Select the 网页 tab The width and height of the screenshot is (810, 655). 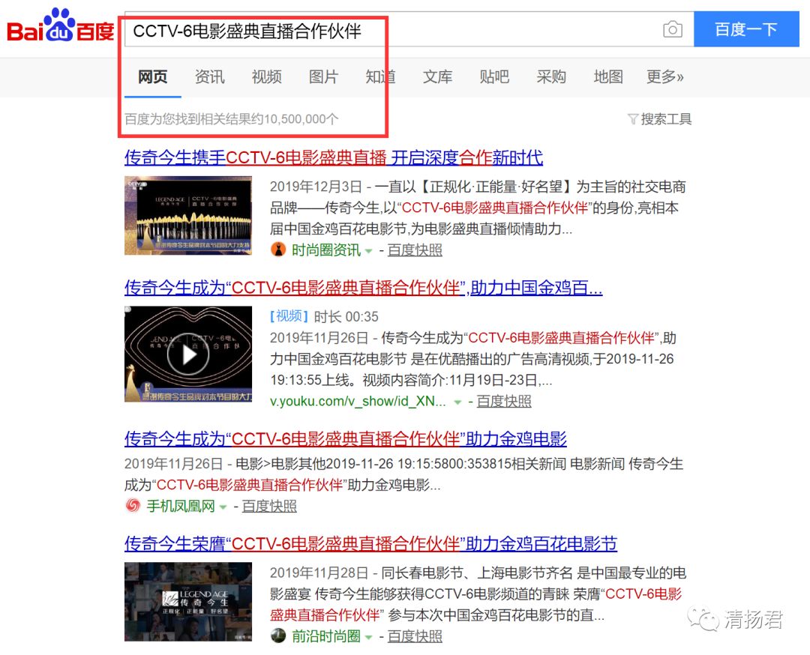pyautogui.click(x=152, y=77)
